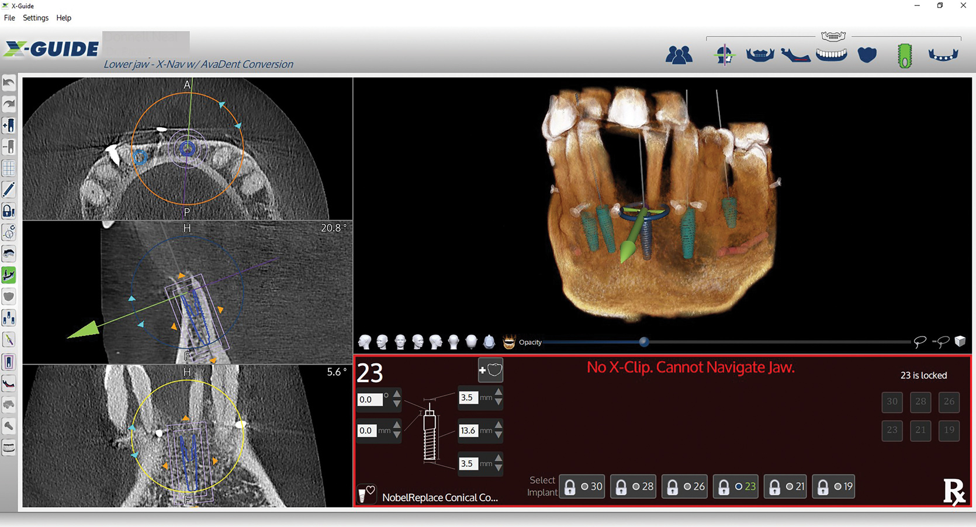
Task: Click the undo arrow in left toolbar
Action: click(9, 83)
